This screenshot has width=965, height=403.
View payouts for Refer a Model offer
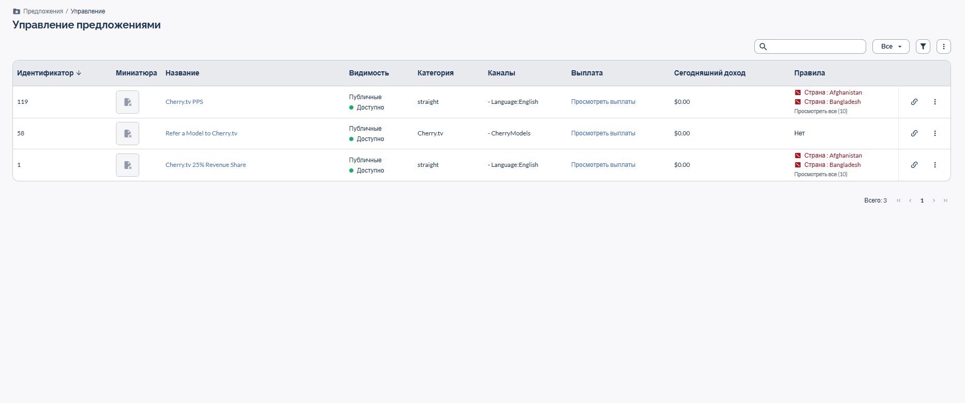(603, 133)
